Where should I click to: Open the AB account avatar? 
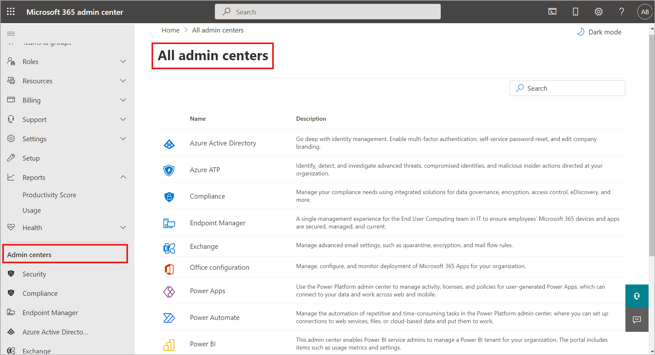point(645,12)
